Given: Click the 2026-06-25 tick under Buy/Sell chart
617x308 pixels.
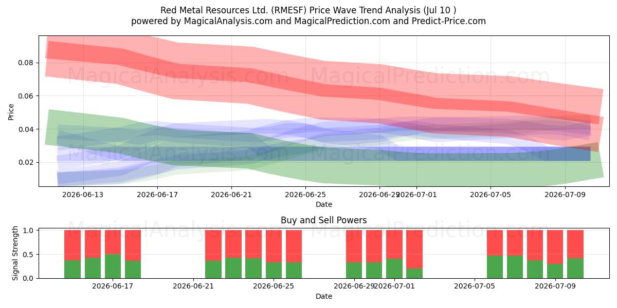Looking at the screenshot, I should coord(274,286).
